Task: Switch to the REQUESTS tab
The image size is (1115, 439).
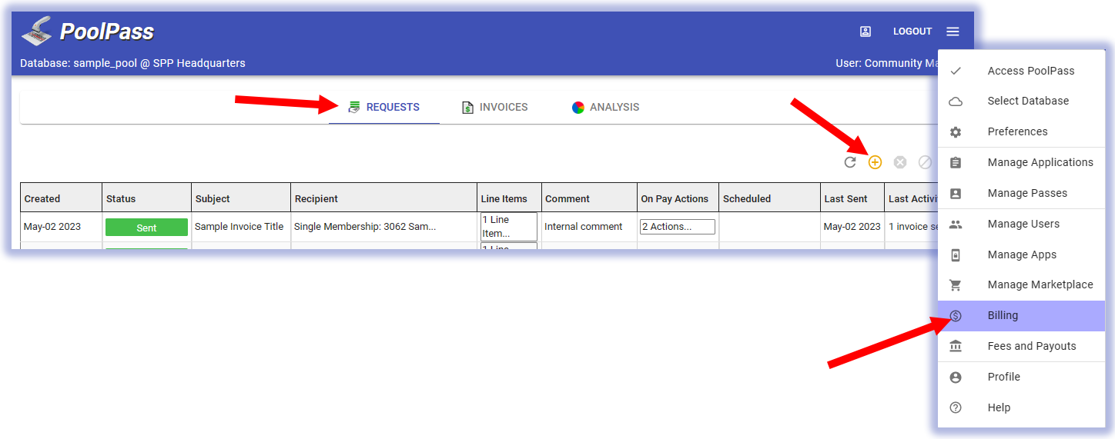Action: click(x=384, y=107)
